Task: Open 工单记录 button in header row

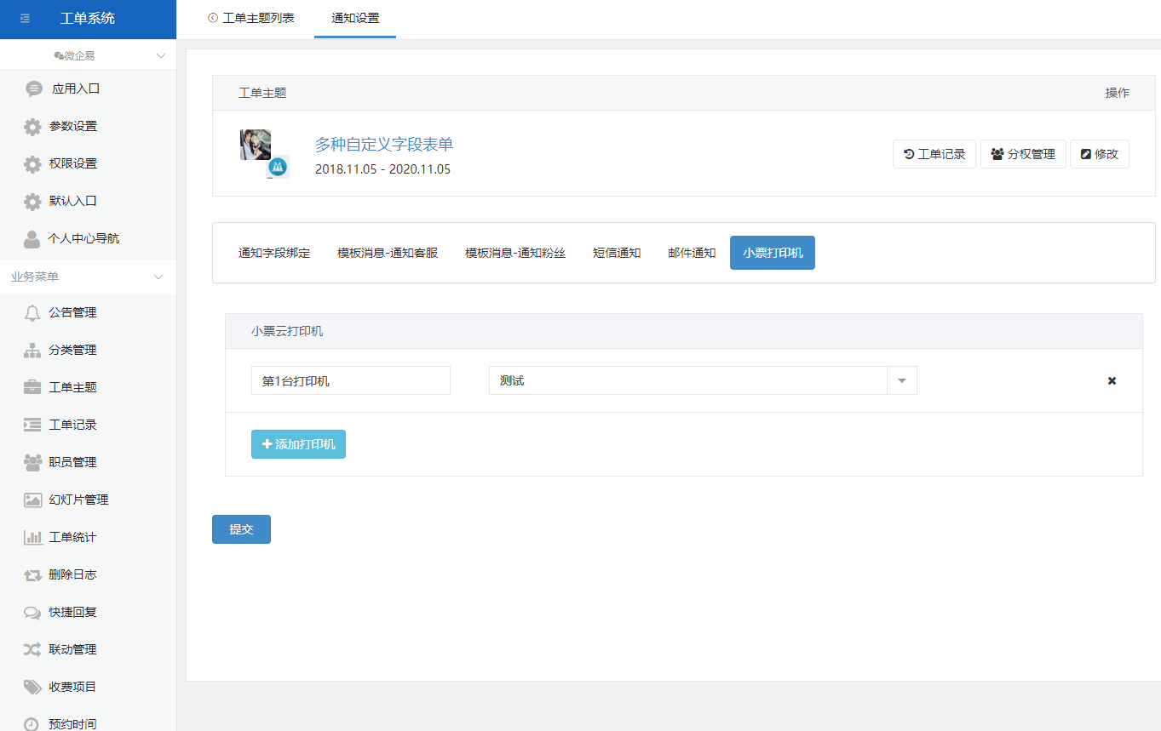Action: [x=934, y=154]
